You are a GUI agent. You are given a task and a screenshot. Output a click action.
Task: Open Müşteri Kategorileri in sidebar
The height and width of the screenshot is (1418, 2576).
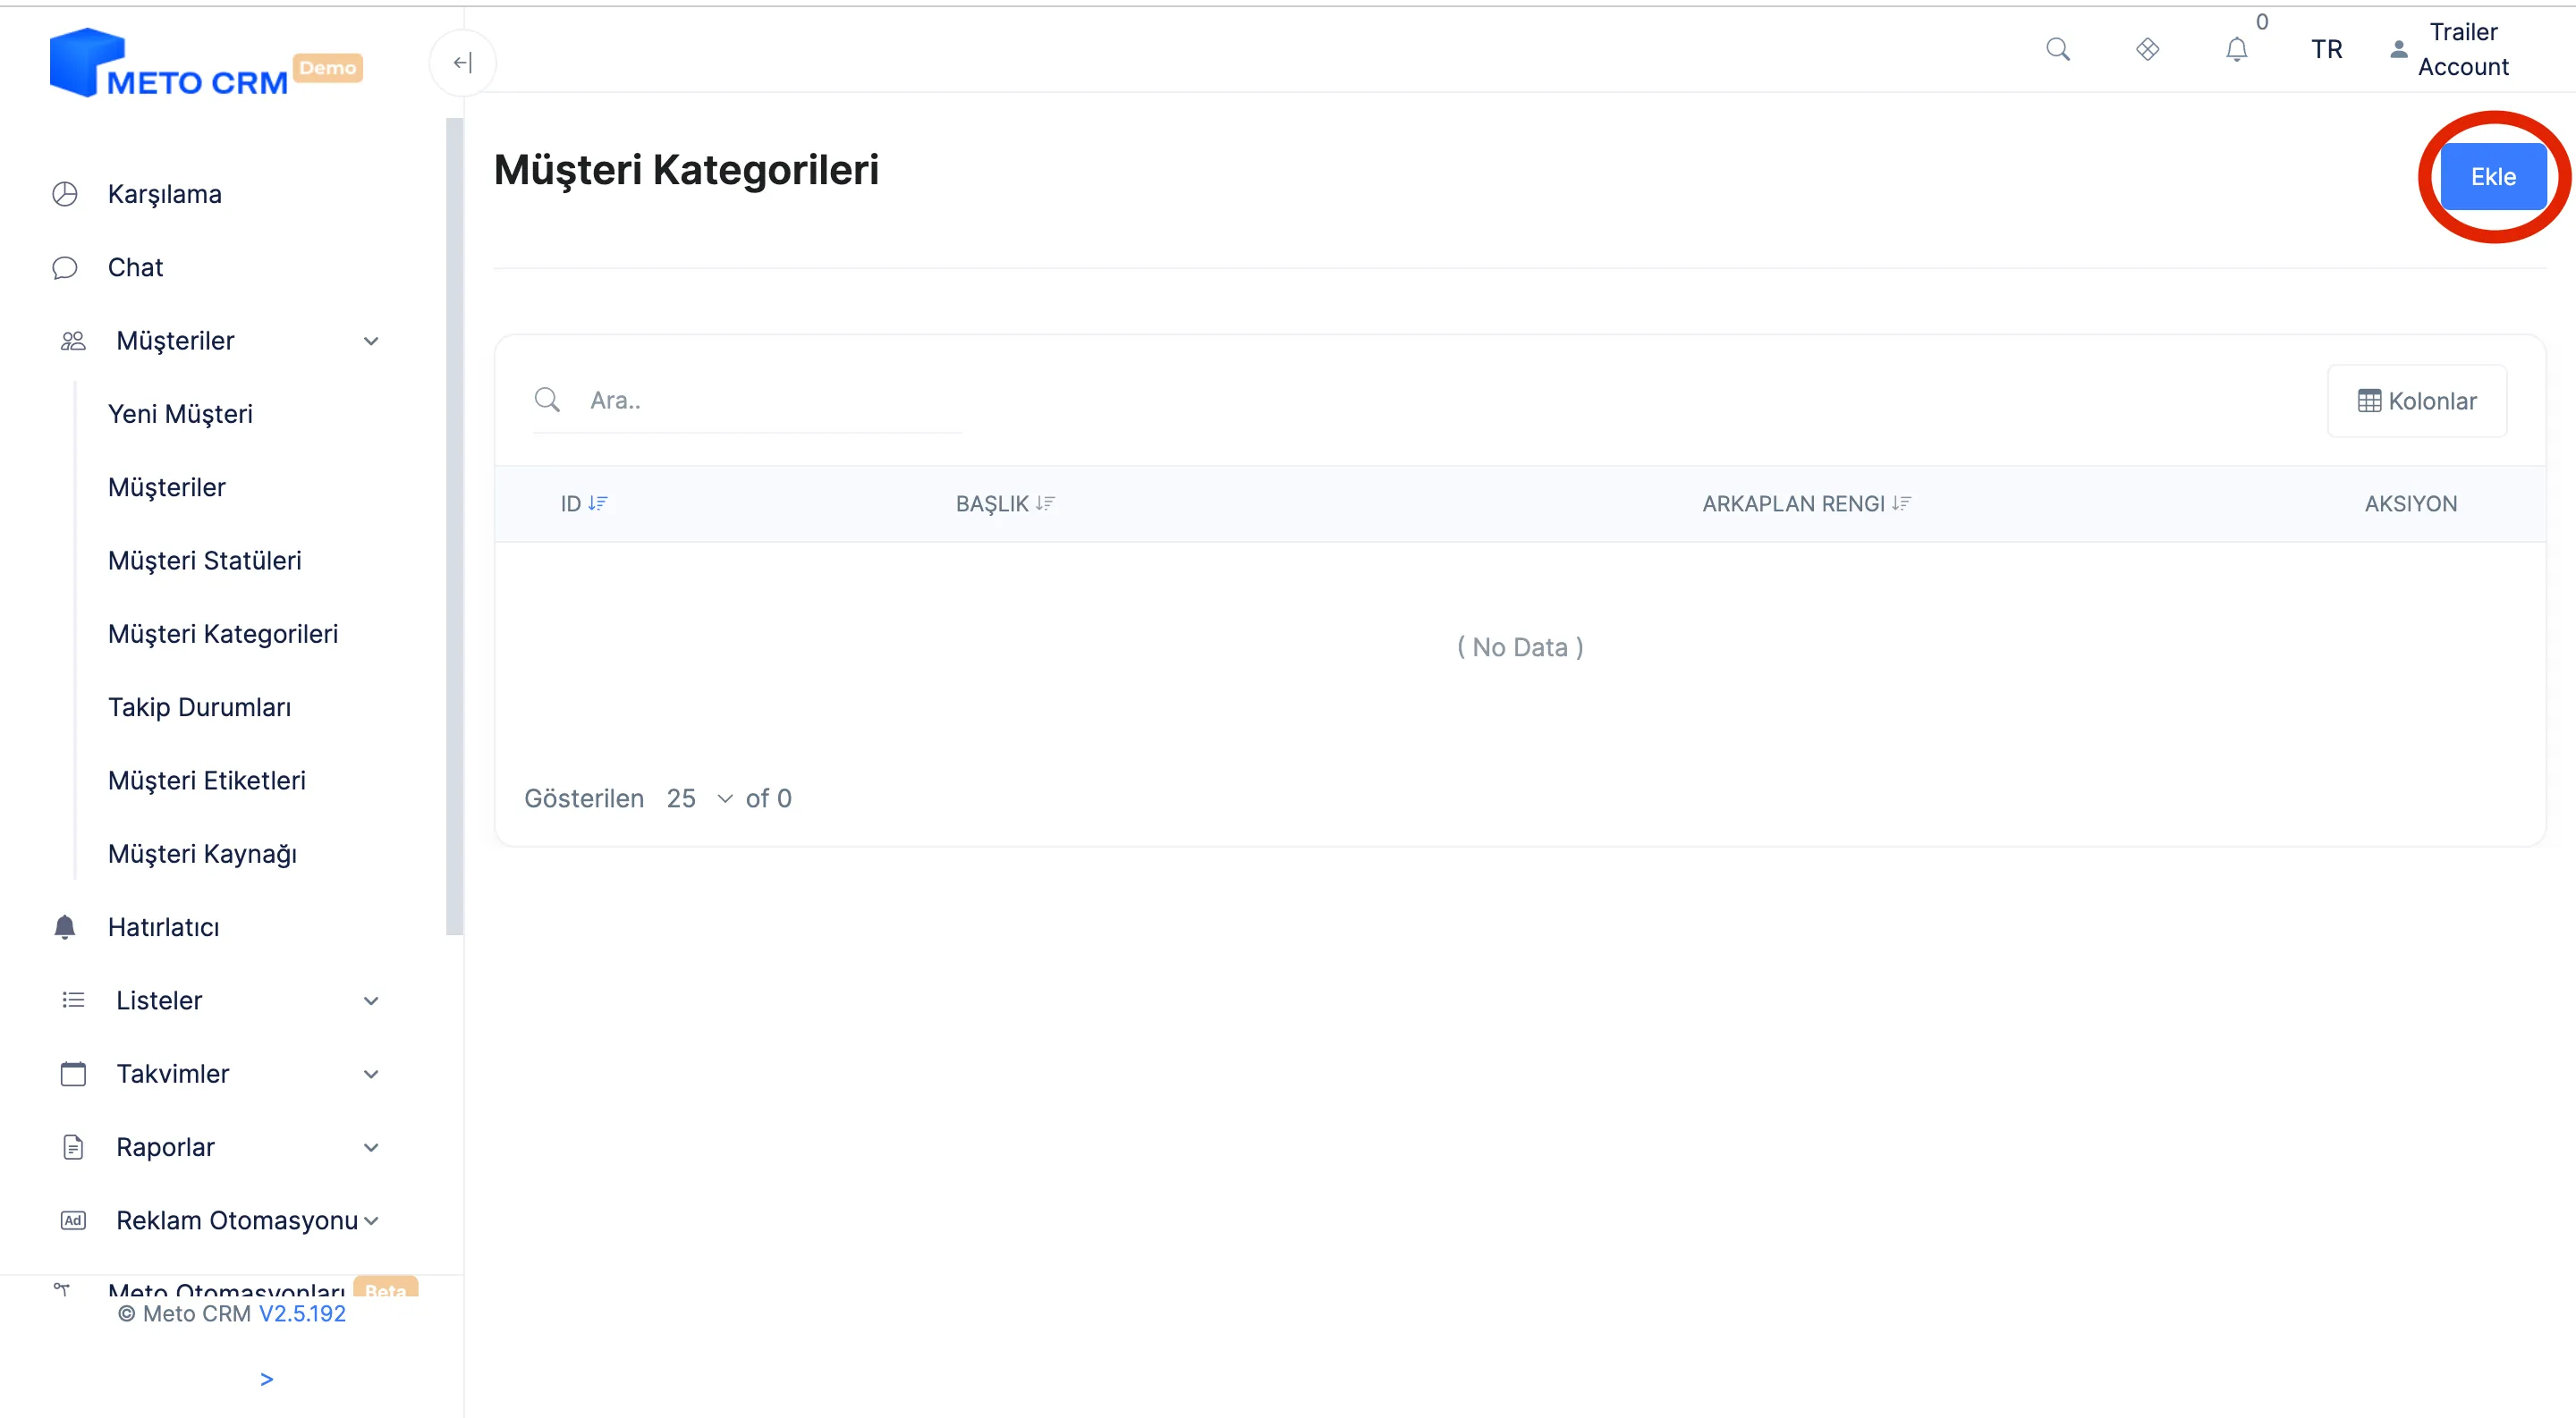point(223,634)
